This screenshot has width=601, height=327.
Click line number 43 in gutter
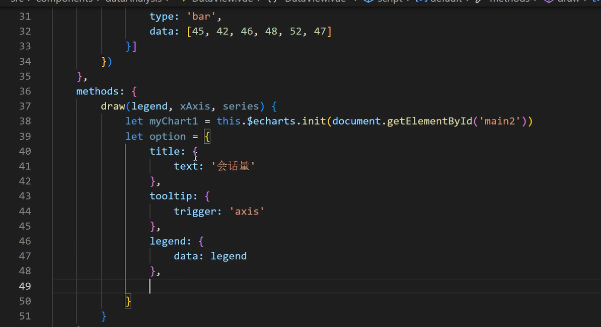point(25,196)
